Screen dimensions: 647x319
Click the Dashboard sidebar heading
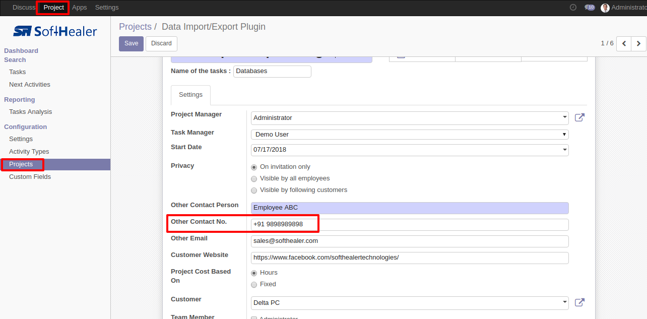coord(21,51)
